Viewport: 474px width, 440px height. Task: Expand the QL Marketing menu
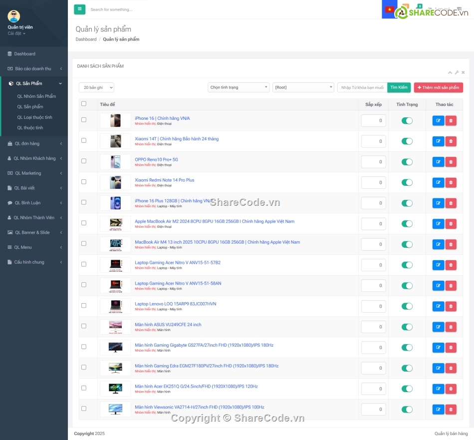click(x=34, y=173)
